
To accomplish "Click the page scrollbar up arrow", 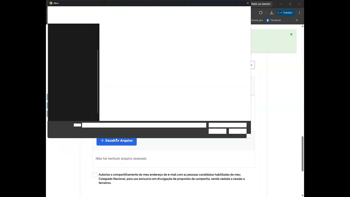I will click(x=302, y=26).
